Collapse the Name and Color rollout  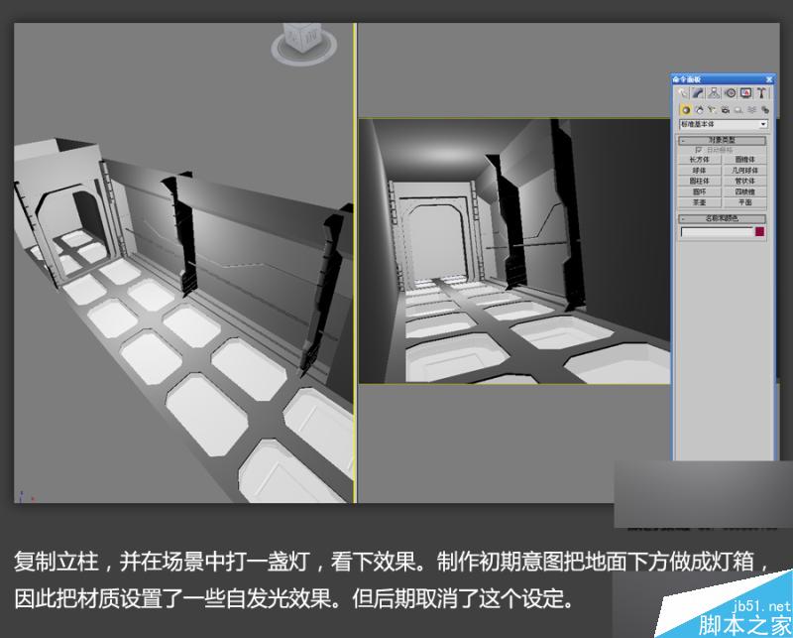[x=681, y=216]
